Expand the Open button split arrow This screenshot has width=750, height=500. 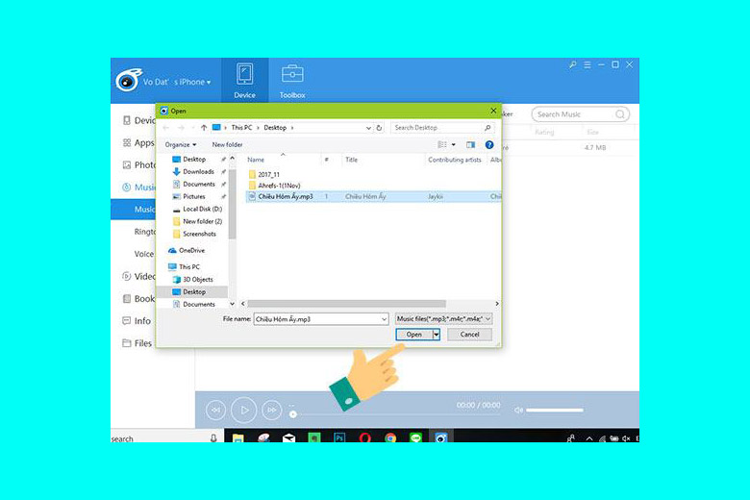pyautogui.click(x=437, y=335)
